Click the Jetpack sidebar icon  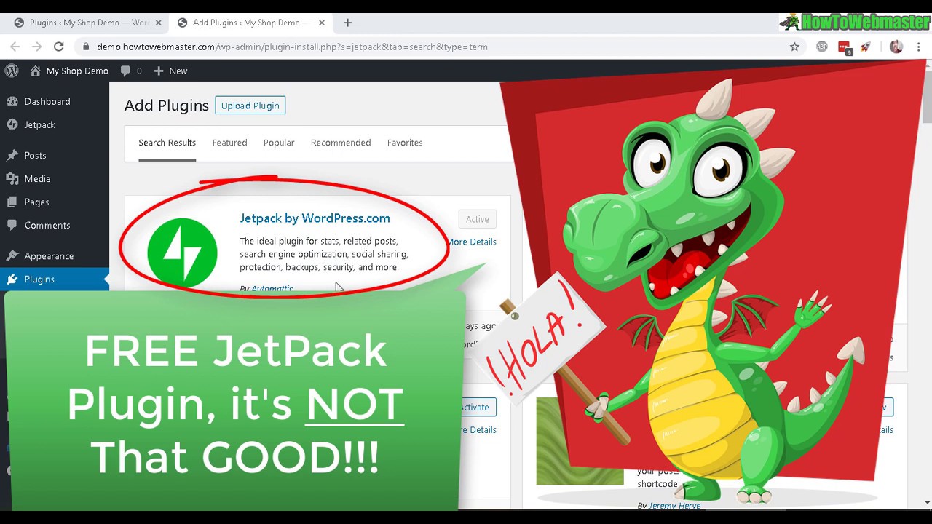12,124
